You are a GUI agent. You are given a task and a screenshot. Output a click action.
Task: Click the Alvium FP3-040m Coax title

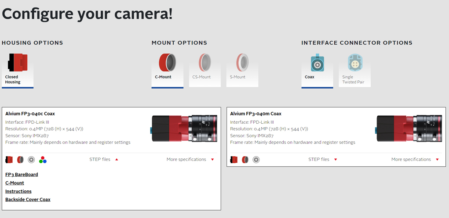point(256,114)
